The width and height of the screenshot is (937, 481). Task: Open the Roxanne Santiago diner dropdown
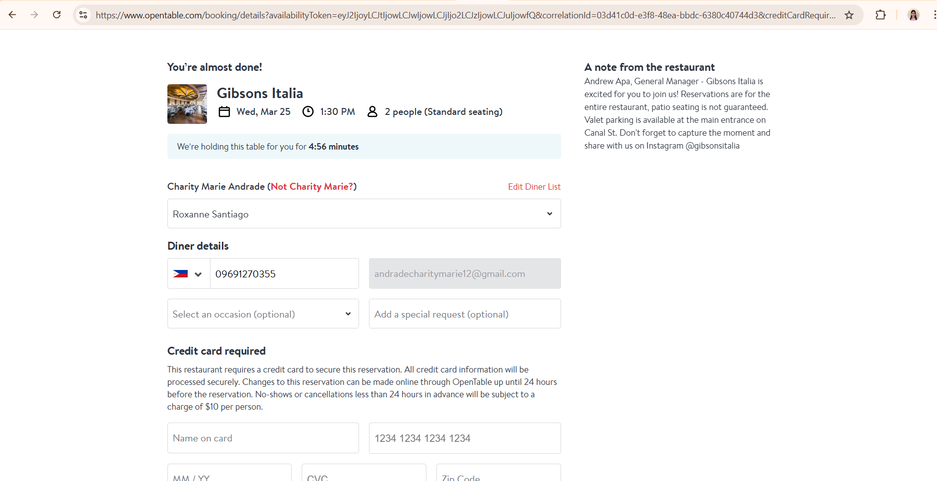364,214
